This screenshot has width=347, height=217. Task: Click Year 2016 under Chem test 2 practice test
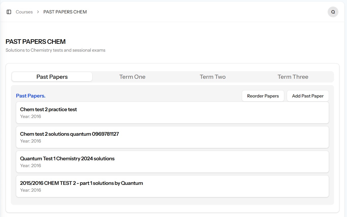(30, 116)
